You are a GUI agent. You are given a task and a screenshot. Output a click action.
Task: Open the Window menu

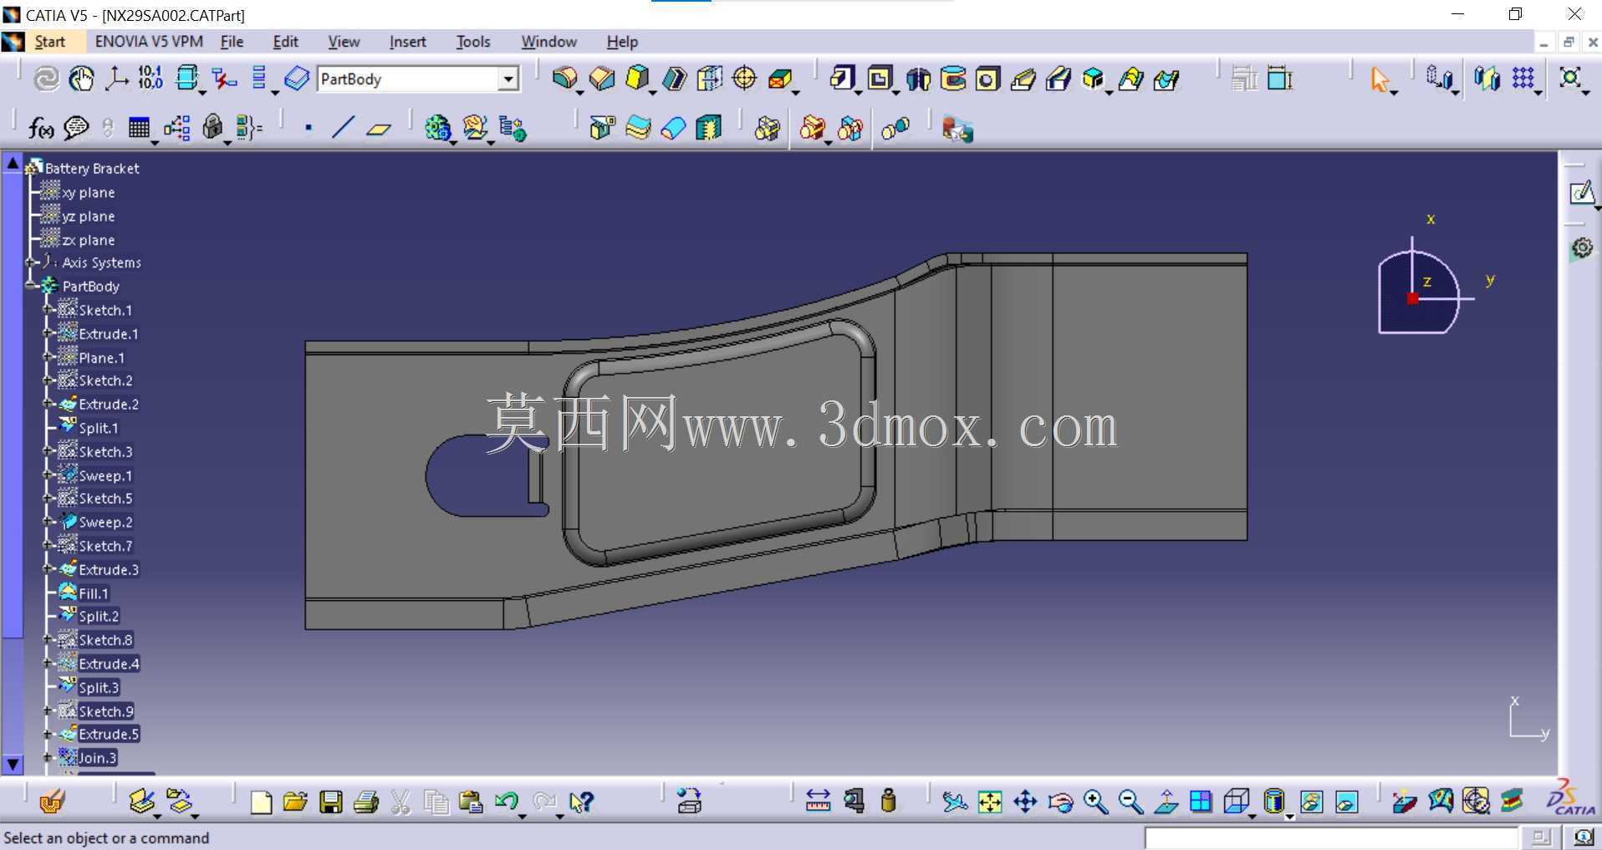point(548,42)
